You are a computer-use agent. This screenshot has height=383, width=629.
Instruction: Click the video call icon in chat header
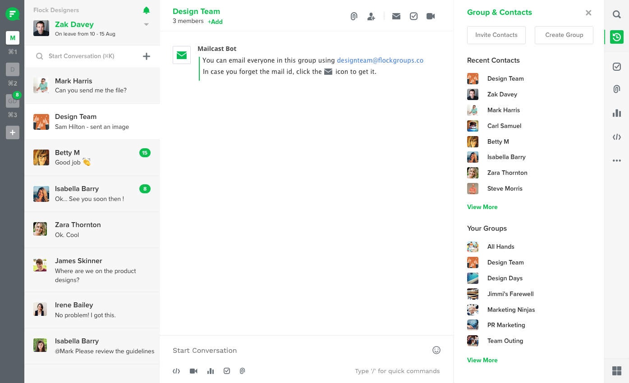tap(431, 16)
